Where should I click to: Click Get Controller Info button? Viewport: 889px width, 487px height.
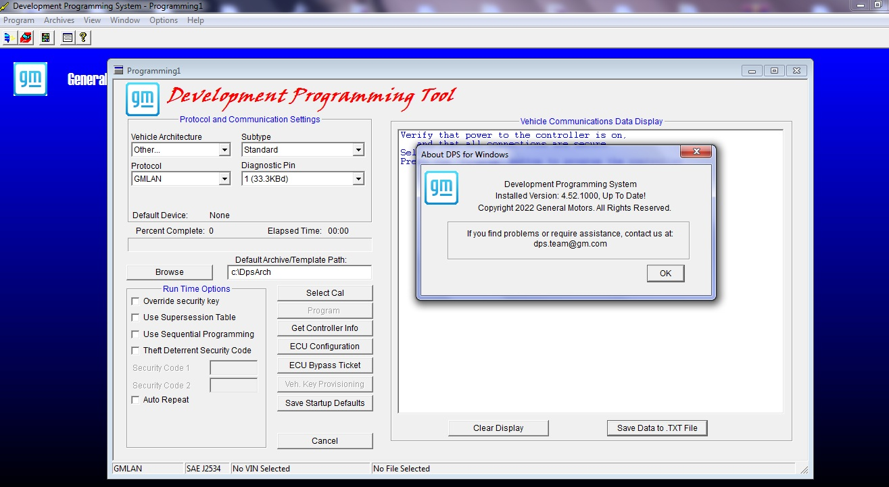point(325,328)
